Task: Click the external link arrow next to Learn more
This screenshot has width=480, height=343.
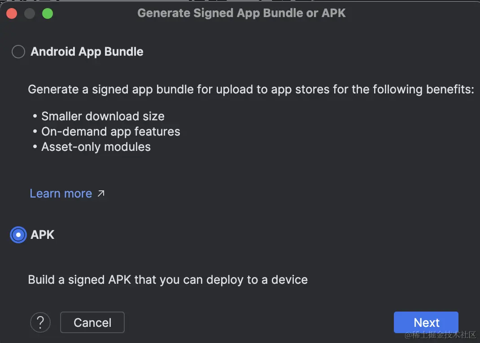Action: [101, 193]
